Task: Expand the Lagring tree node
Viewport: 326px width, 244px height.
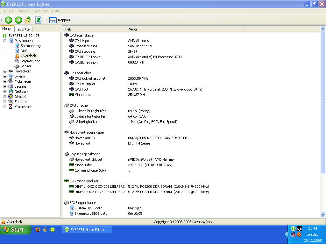Action: pyautogui.click(x=5, y=86)
